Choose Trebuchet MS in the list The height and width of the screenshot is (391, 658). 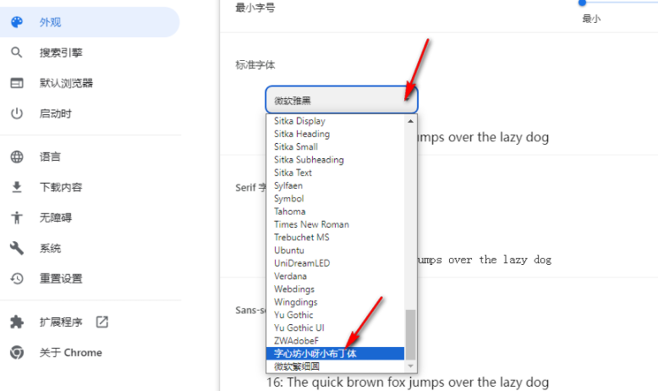[335, 237]
